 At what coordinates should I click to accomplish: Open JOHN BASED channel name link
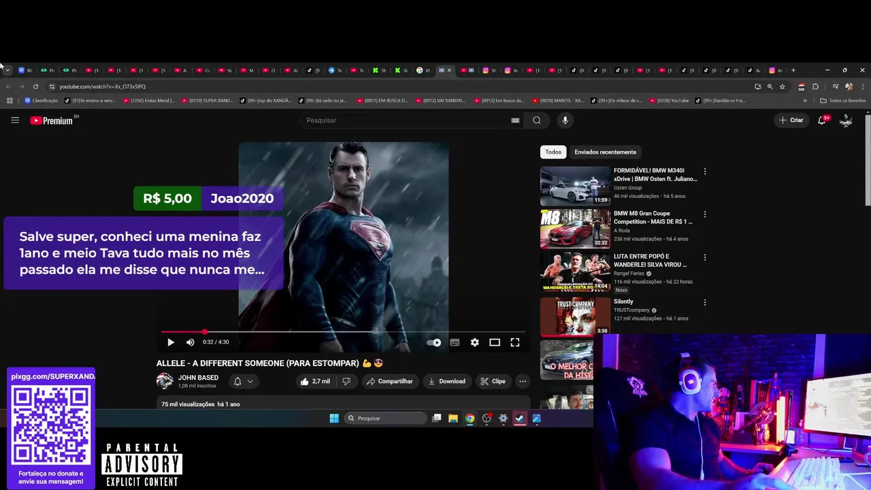[198, 378]
